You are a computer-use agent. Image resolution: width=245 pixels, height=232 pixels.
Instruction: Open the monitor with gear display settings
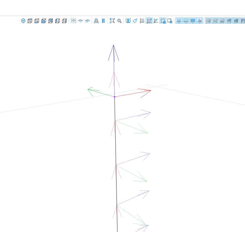pyautogui.click(x=128, y=21)
